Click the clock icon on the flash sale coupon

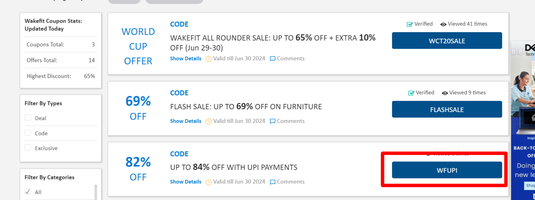[x=209, y=121]
